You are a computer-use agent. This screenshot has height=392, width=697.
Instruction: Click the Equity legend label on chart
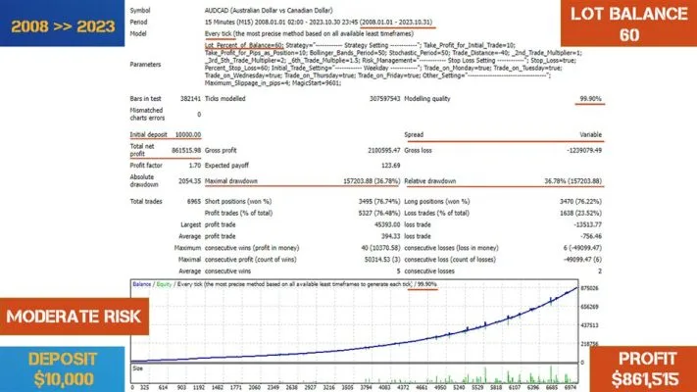pyautogui.click(x=164, y=284)
